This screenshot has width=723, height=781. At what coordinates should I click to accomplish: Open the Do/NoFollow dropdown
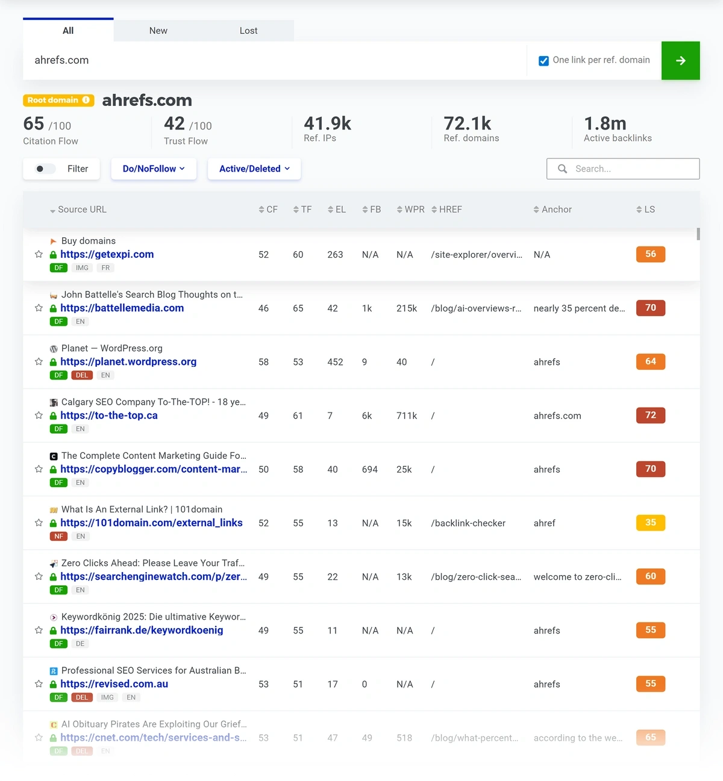154,169
